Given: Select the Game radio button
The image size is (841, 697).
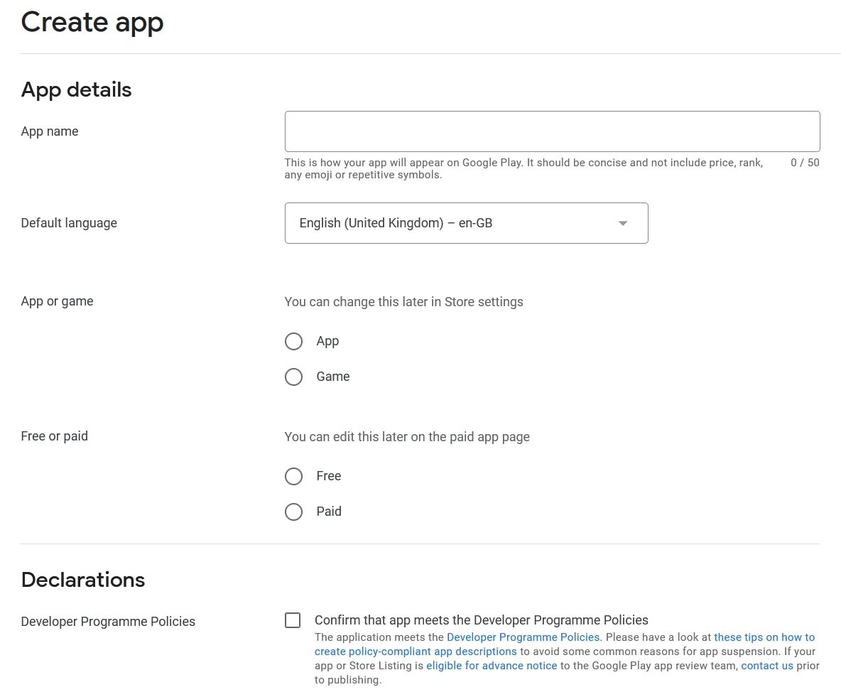Looking at the screenshot, I should coord(293,377).
